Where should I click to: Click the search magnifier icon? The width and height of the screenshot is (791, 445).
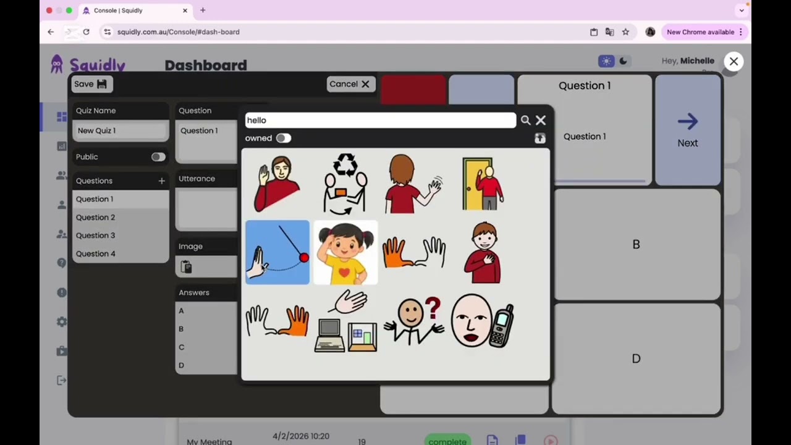click(x=525, y=121)
